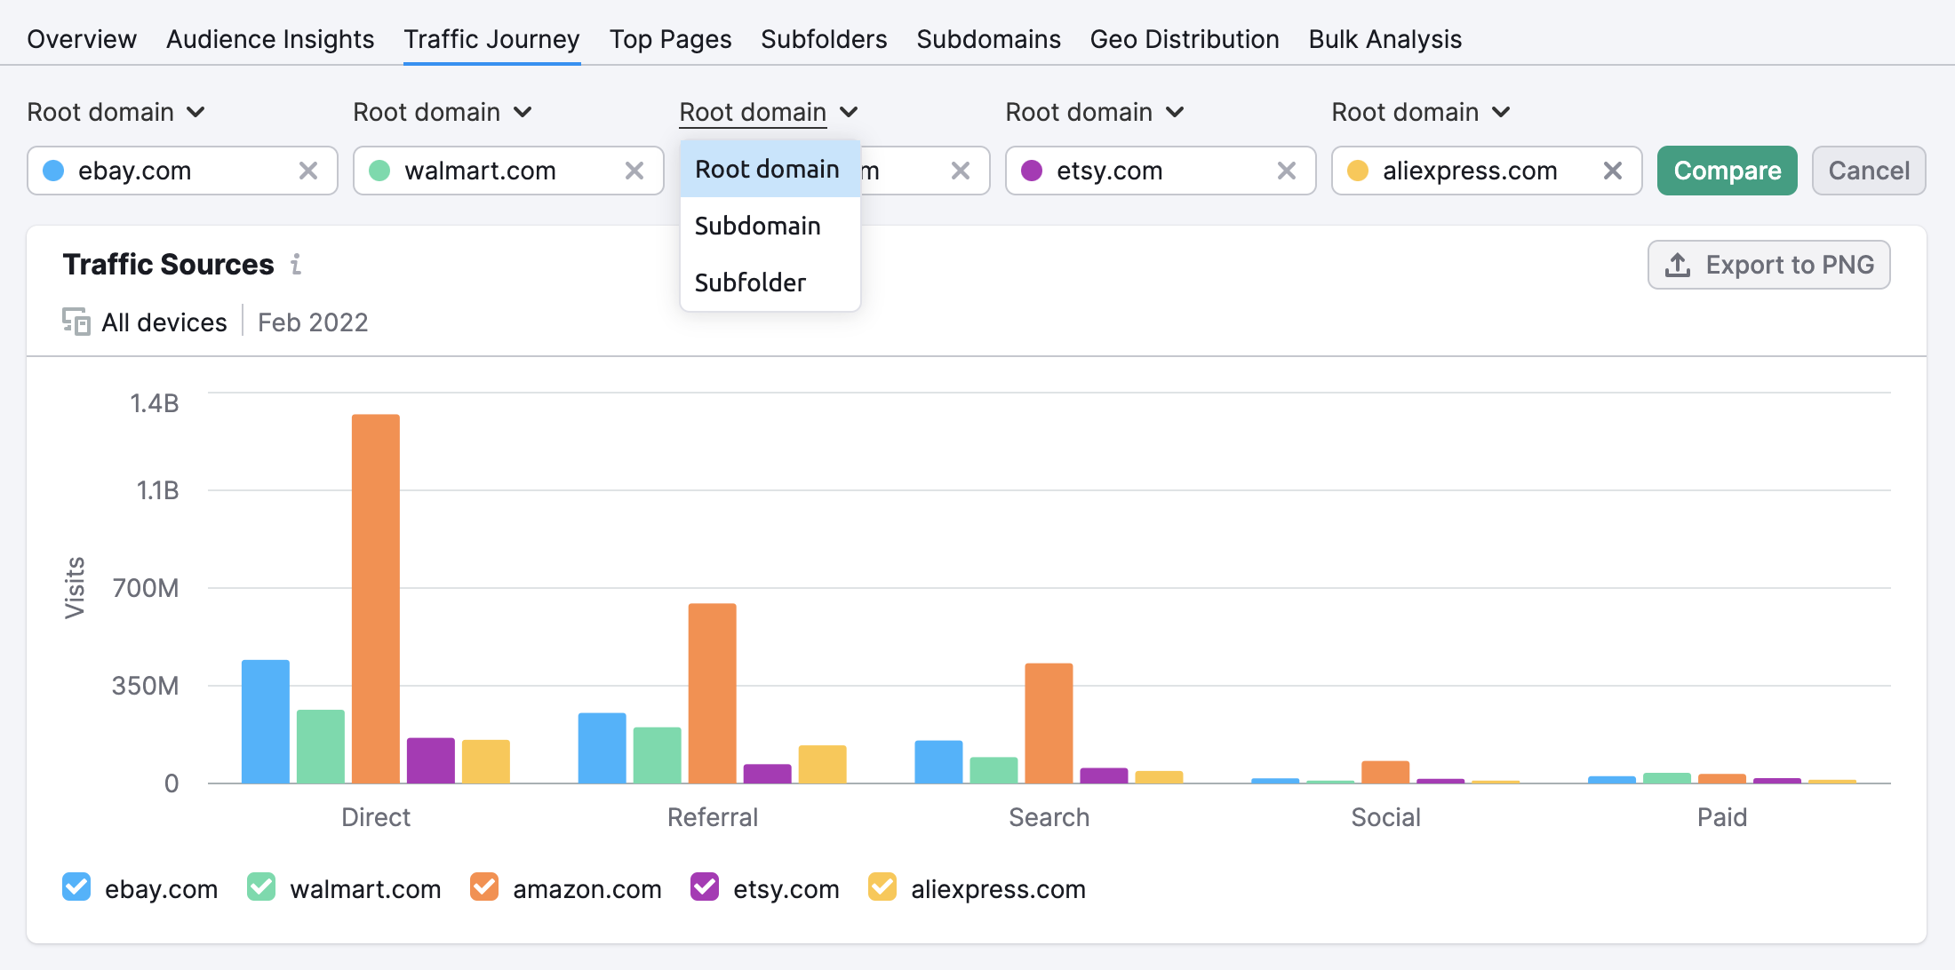Choose Subfolder option in dropdown list
The image size is (1955, 970).
pos(770,282)
